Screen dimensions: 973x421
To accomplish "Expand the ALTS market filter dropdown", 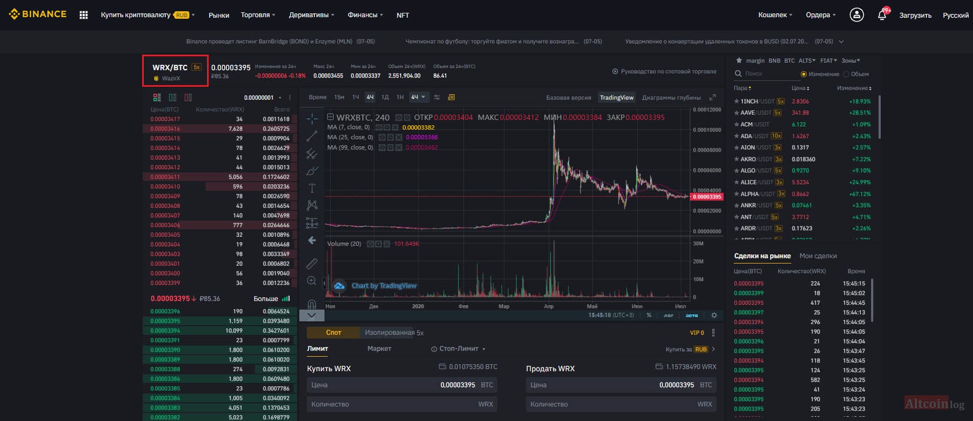I will click(807, 61).
